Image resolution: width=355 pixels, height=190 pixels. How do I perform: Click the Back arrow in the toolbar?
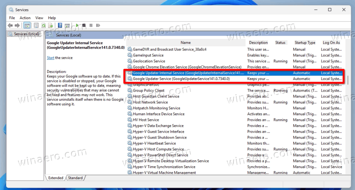[x=10, y=26]
